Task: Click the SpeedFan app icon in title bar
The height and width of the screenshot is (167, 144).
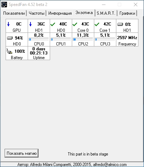Action: point(4,5)
